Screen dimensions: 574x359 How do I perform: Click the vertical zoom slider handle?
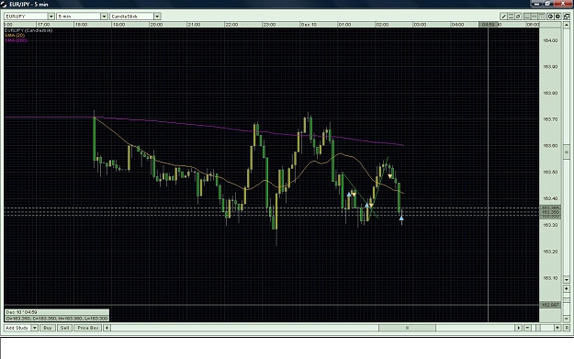(x=567, y=300)
